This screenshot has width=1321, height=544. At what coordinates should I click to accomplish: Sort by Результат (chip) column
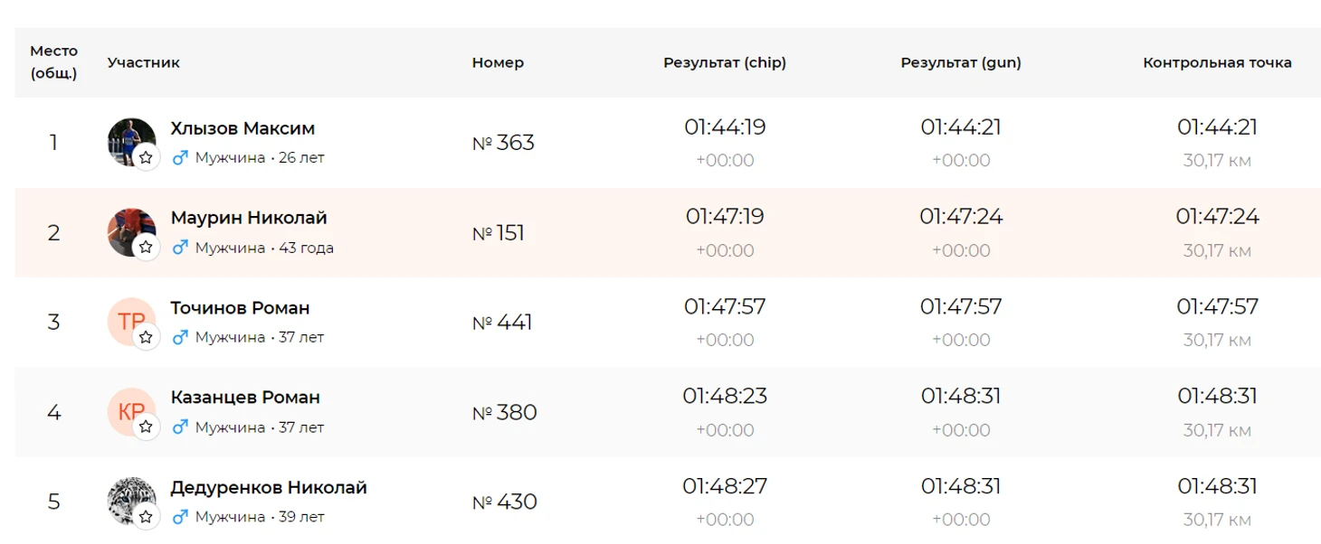click(725, 63)
